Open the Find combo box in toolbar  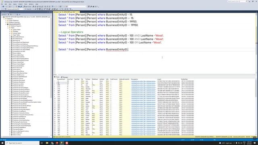click(x=77, y=6)
